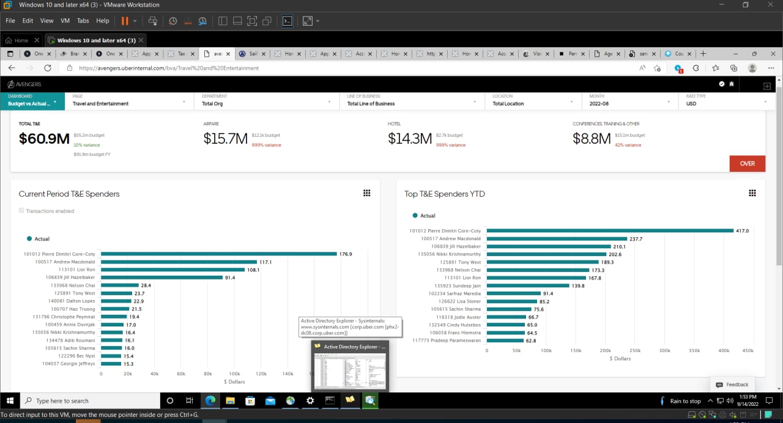The height and width of the screenshot is (423, 783).
Task: Open the Feedback button
Action: (x=732, y=384)
